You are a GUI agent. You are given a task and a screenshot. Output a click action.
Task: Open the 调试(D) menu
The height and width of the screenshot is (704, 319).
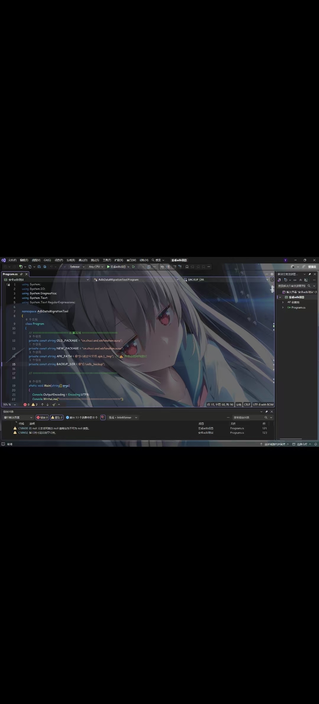point(83,260)
